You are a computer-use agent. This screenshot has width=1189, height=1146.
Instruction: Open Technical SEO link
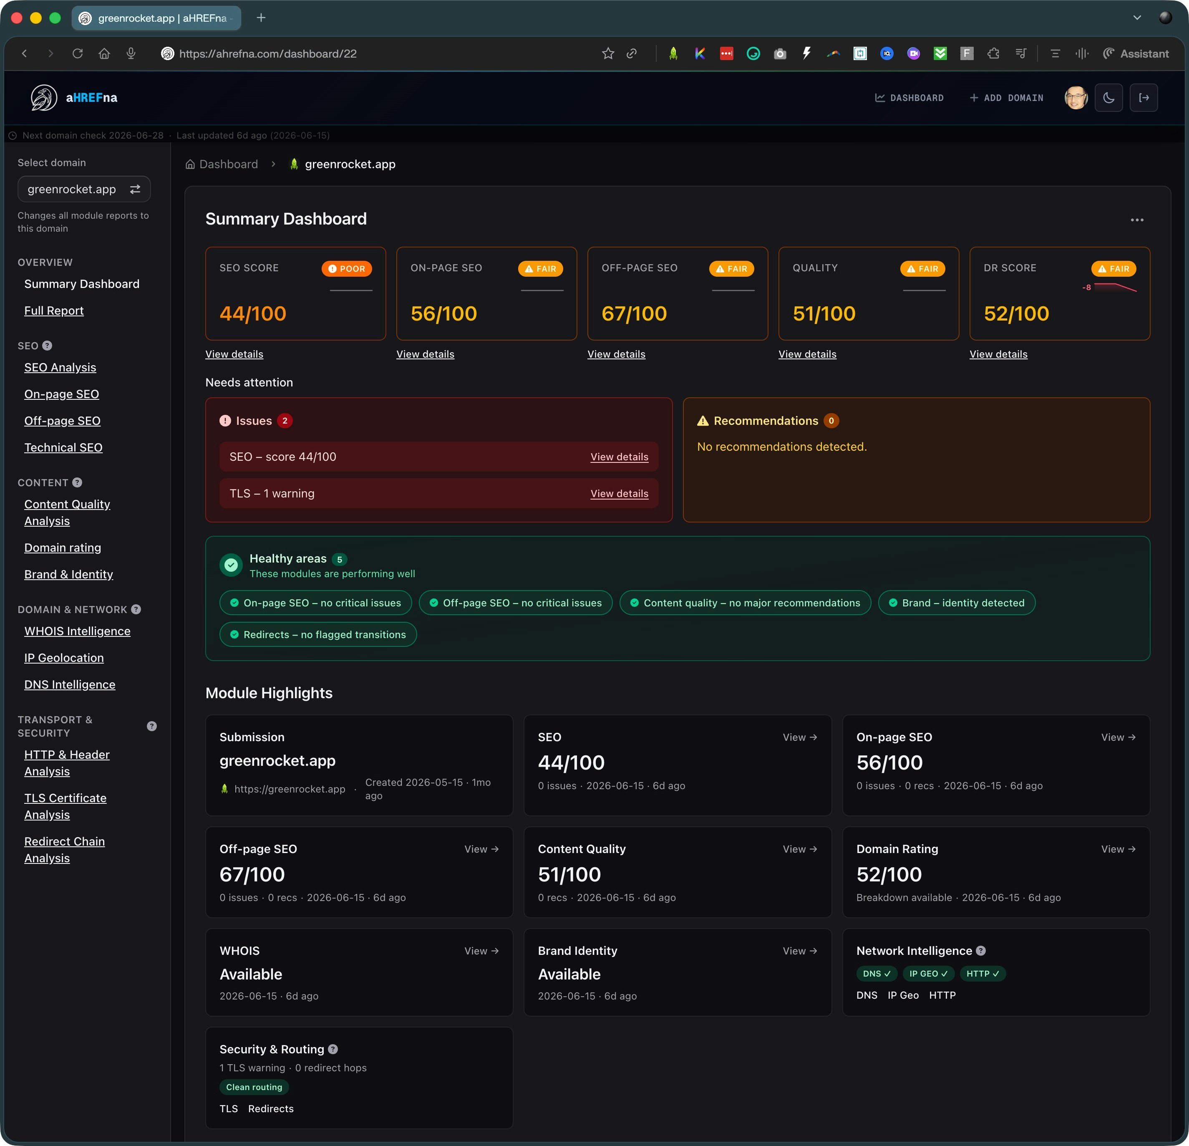63,447
